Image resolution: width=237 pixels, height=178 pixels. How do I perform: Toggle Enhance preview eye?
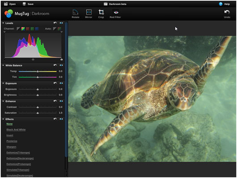click(x=61, y=101)
